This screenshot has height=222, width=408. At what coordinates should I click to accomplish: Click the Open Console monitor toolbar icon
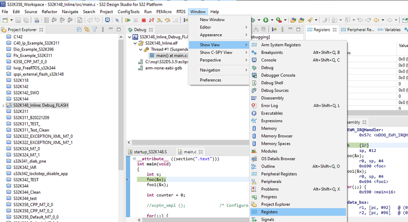pos(107,20)
